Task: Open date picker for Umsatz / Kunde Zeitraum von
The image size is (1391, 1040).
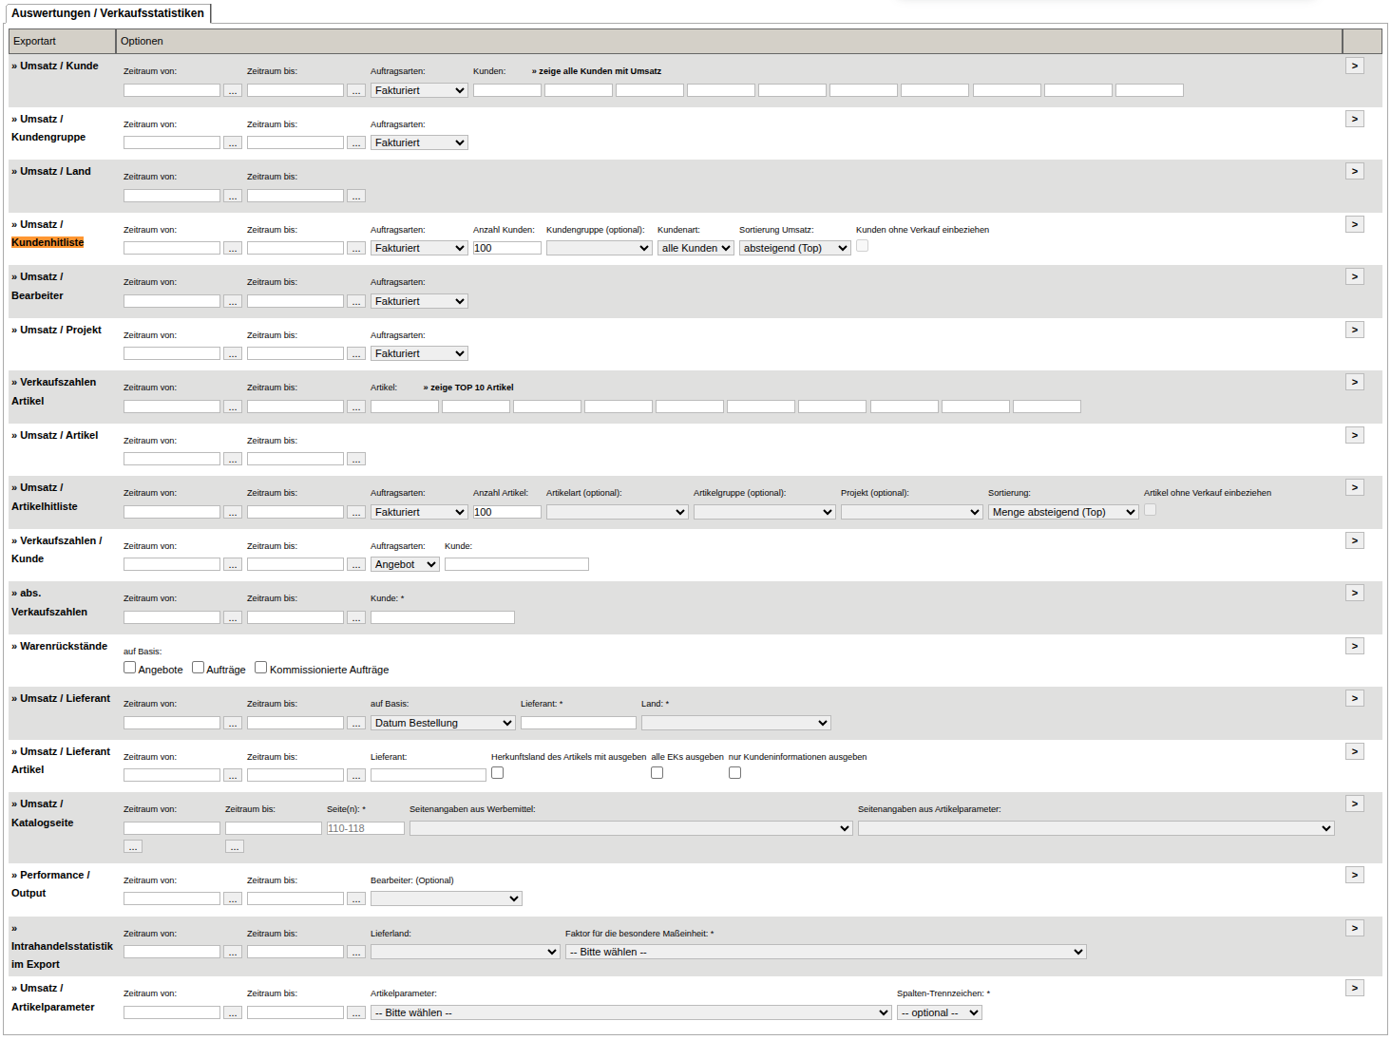Action: (233, 90)
